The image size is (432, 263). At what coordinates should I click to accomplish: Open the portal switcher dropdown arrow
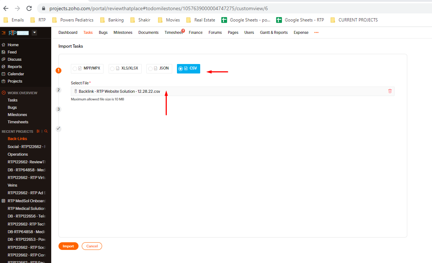[35, 33]
